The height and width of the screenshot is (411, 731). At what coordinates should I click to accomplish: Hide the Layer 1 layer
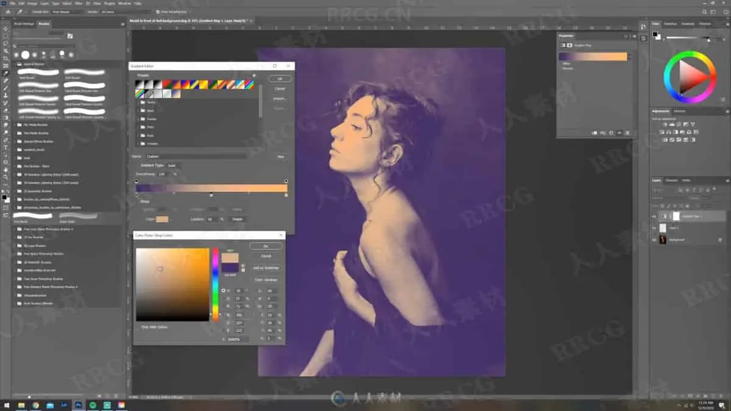coord(654,228)
